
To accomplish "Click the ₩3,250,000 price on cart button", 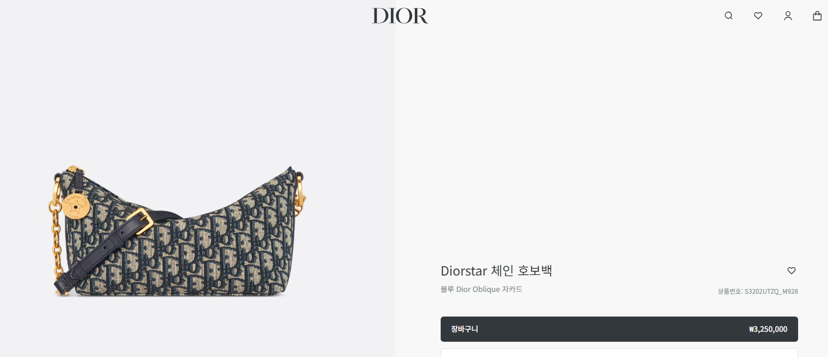I will 768,329.
